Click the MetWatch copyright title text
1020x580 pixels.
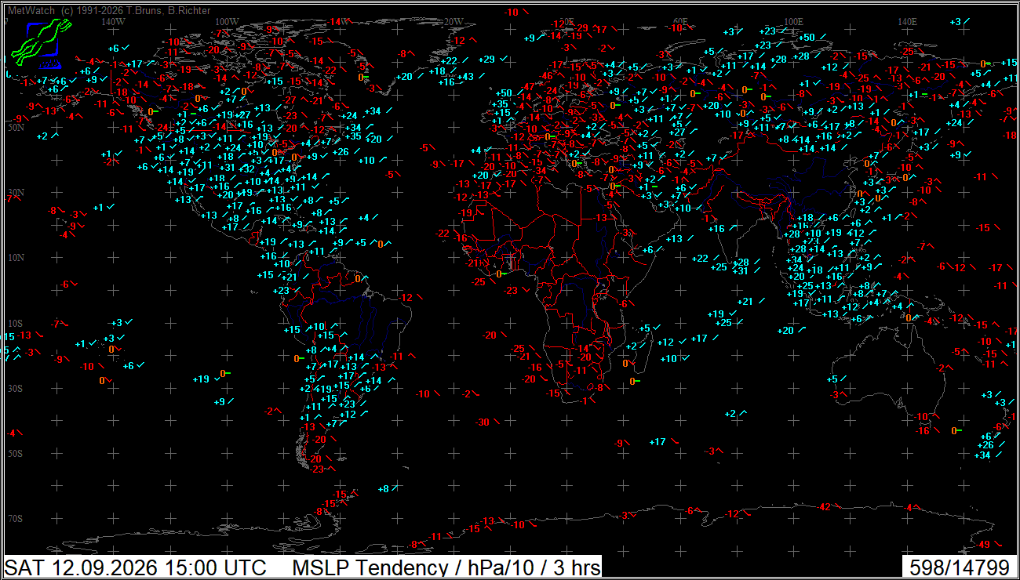[109, 10]
